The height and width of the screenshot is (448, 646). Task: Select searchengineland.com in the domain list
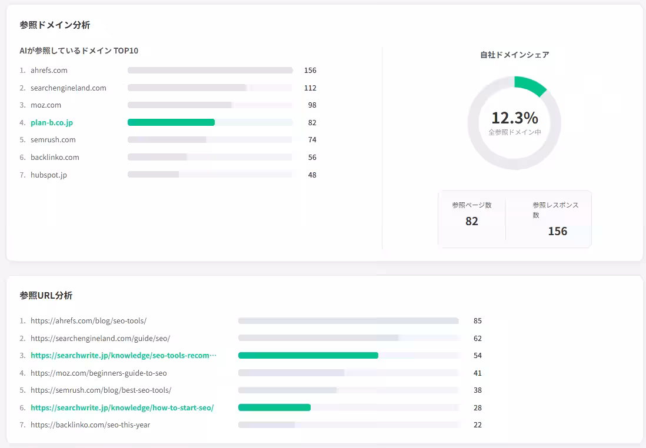68,88
